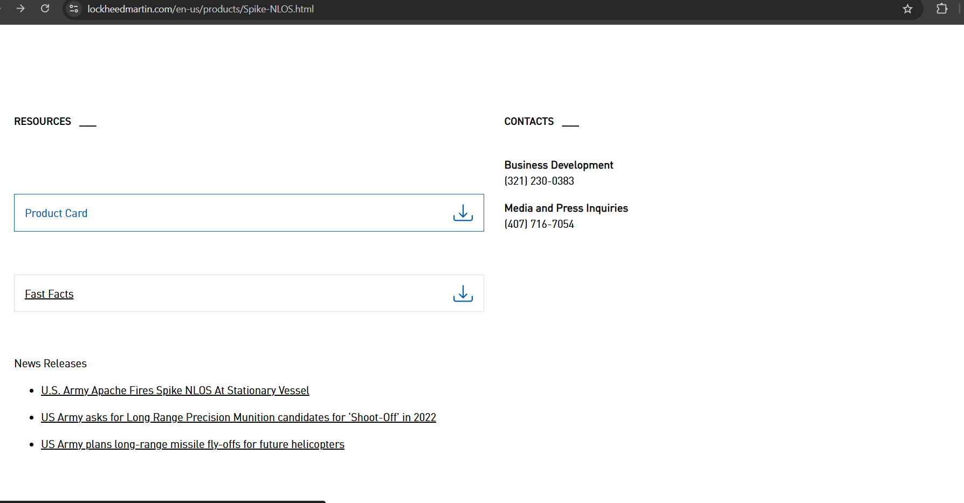The image size is (964, 503).
Task: Click the Media and Press phone number
Action: [x=539, y=224]
